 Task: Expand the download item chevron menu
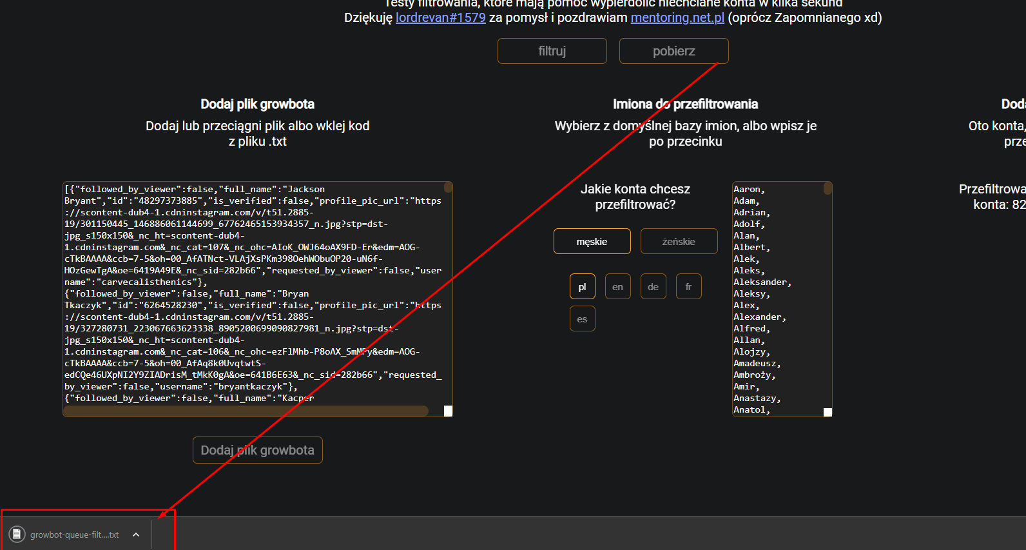(136, 535)
